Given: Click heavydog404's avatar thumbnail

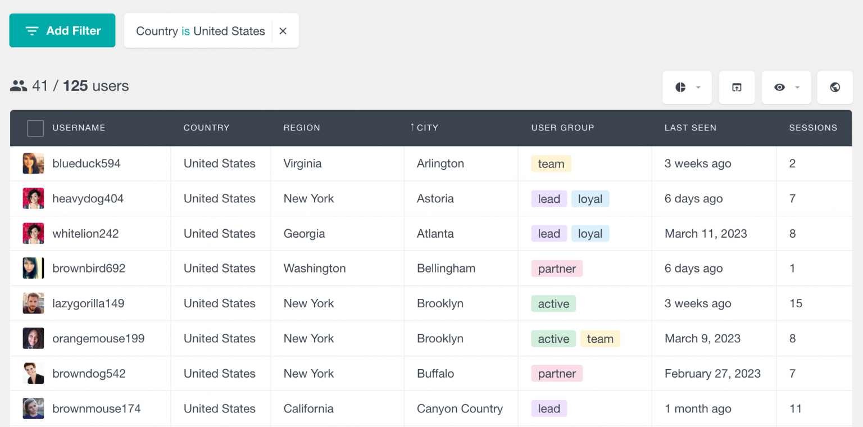Looking at the screenshot, I should click(x=33, y=199).
